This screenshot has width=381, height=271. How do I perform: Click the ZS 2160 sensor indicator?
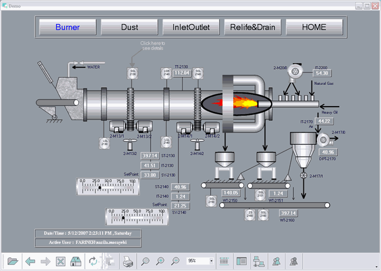pos(250,214)
